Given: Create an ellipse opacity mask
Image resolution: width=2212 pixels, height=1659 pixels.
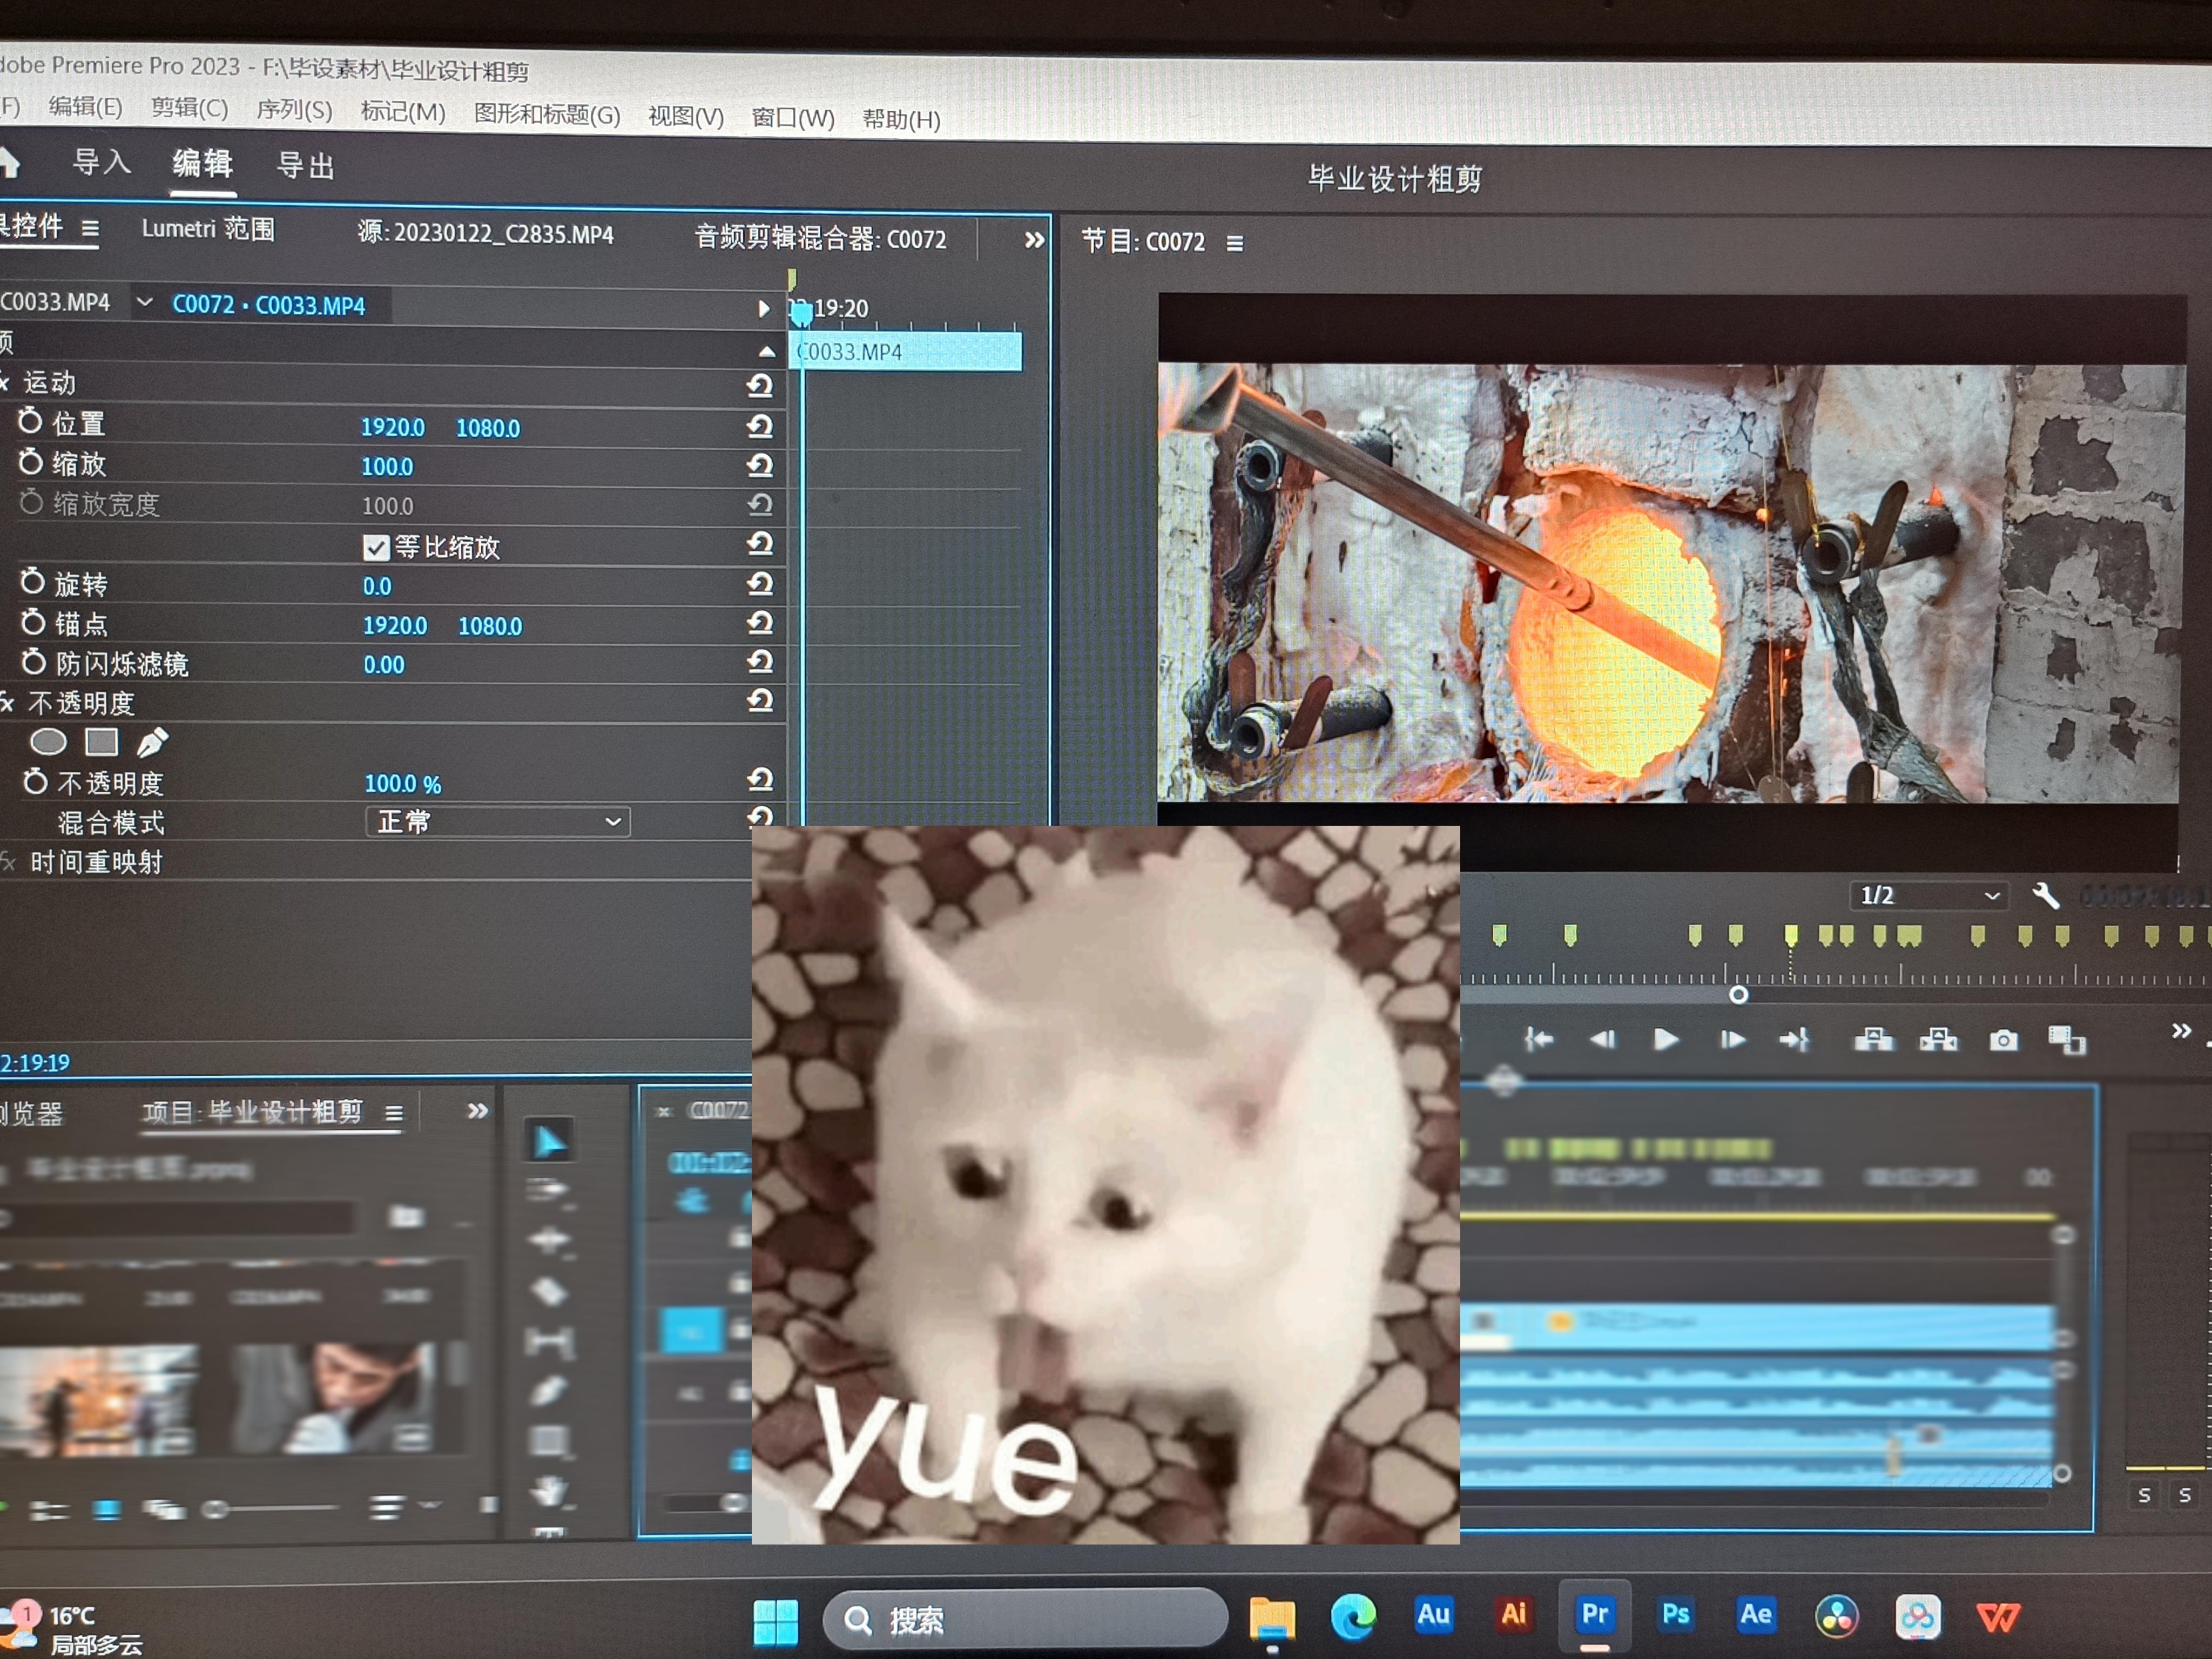Looking at the screenshot, I should coord(48,742).
